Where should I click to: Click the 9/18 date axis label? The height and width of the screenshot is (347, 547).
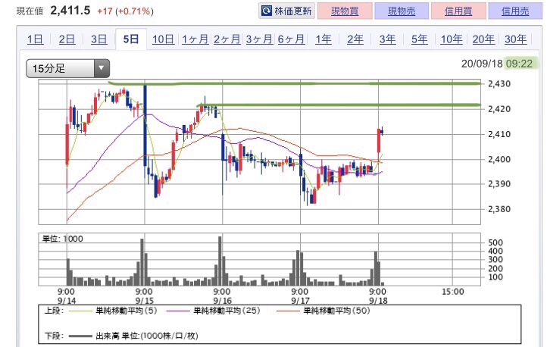[x=378, y=301]
